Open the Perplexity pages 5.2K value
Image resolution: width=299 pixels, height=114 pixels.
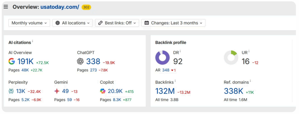point(25,100)
